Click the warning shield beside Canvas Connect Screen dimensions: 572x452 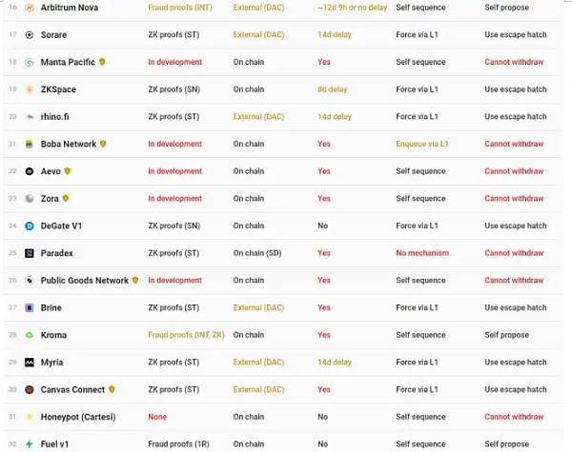(x=112, y=389)
